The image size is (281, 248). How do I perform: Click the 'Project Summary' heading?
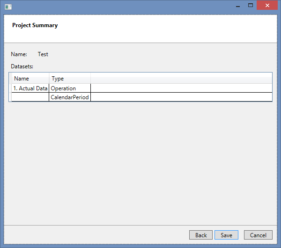35,25
